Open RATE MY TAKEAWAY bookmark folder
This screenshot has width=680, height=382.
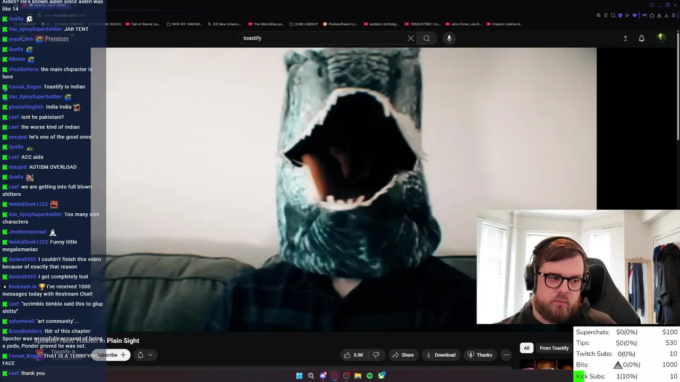(185, 24)
